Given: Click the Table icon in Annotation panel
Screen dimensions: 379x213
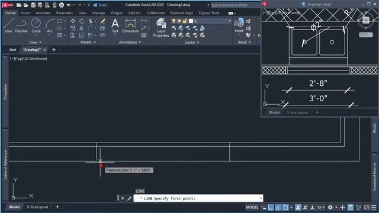Looking at the screenshot, I should (x=144, y=35).
